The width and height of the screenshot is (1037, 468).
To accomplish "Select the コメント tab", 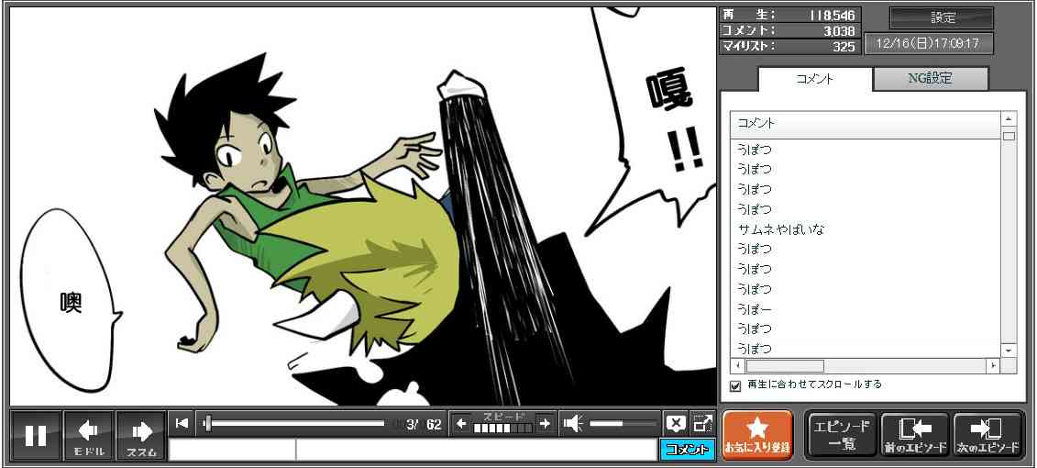I will (x=814, y=79).
